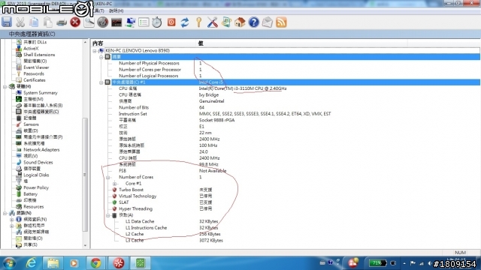The image size is (481, 270).
Task: Click the home house toolbar icon
Action: tap(240, 22)
